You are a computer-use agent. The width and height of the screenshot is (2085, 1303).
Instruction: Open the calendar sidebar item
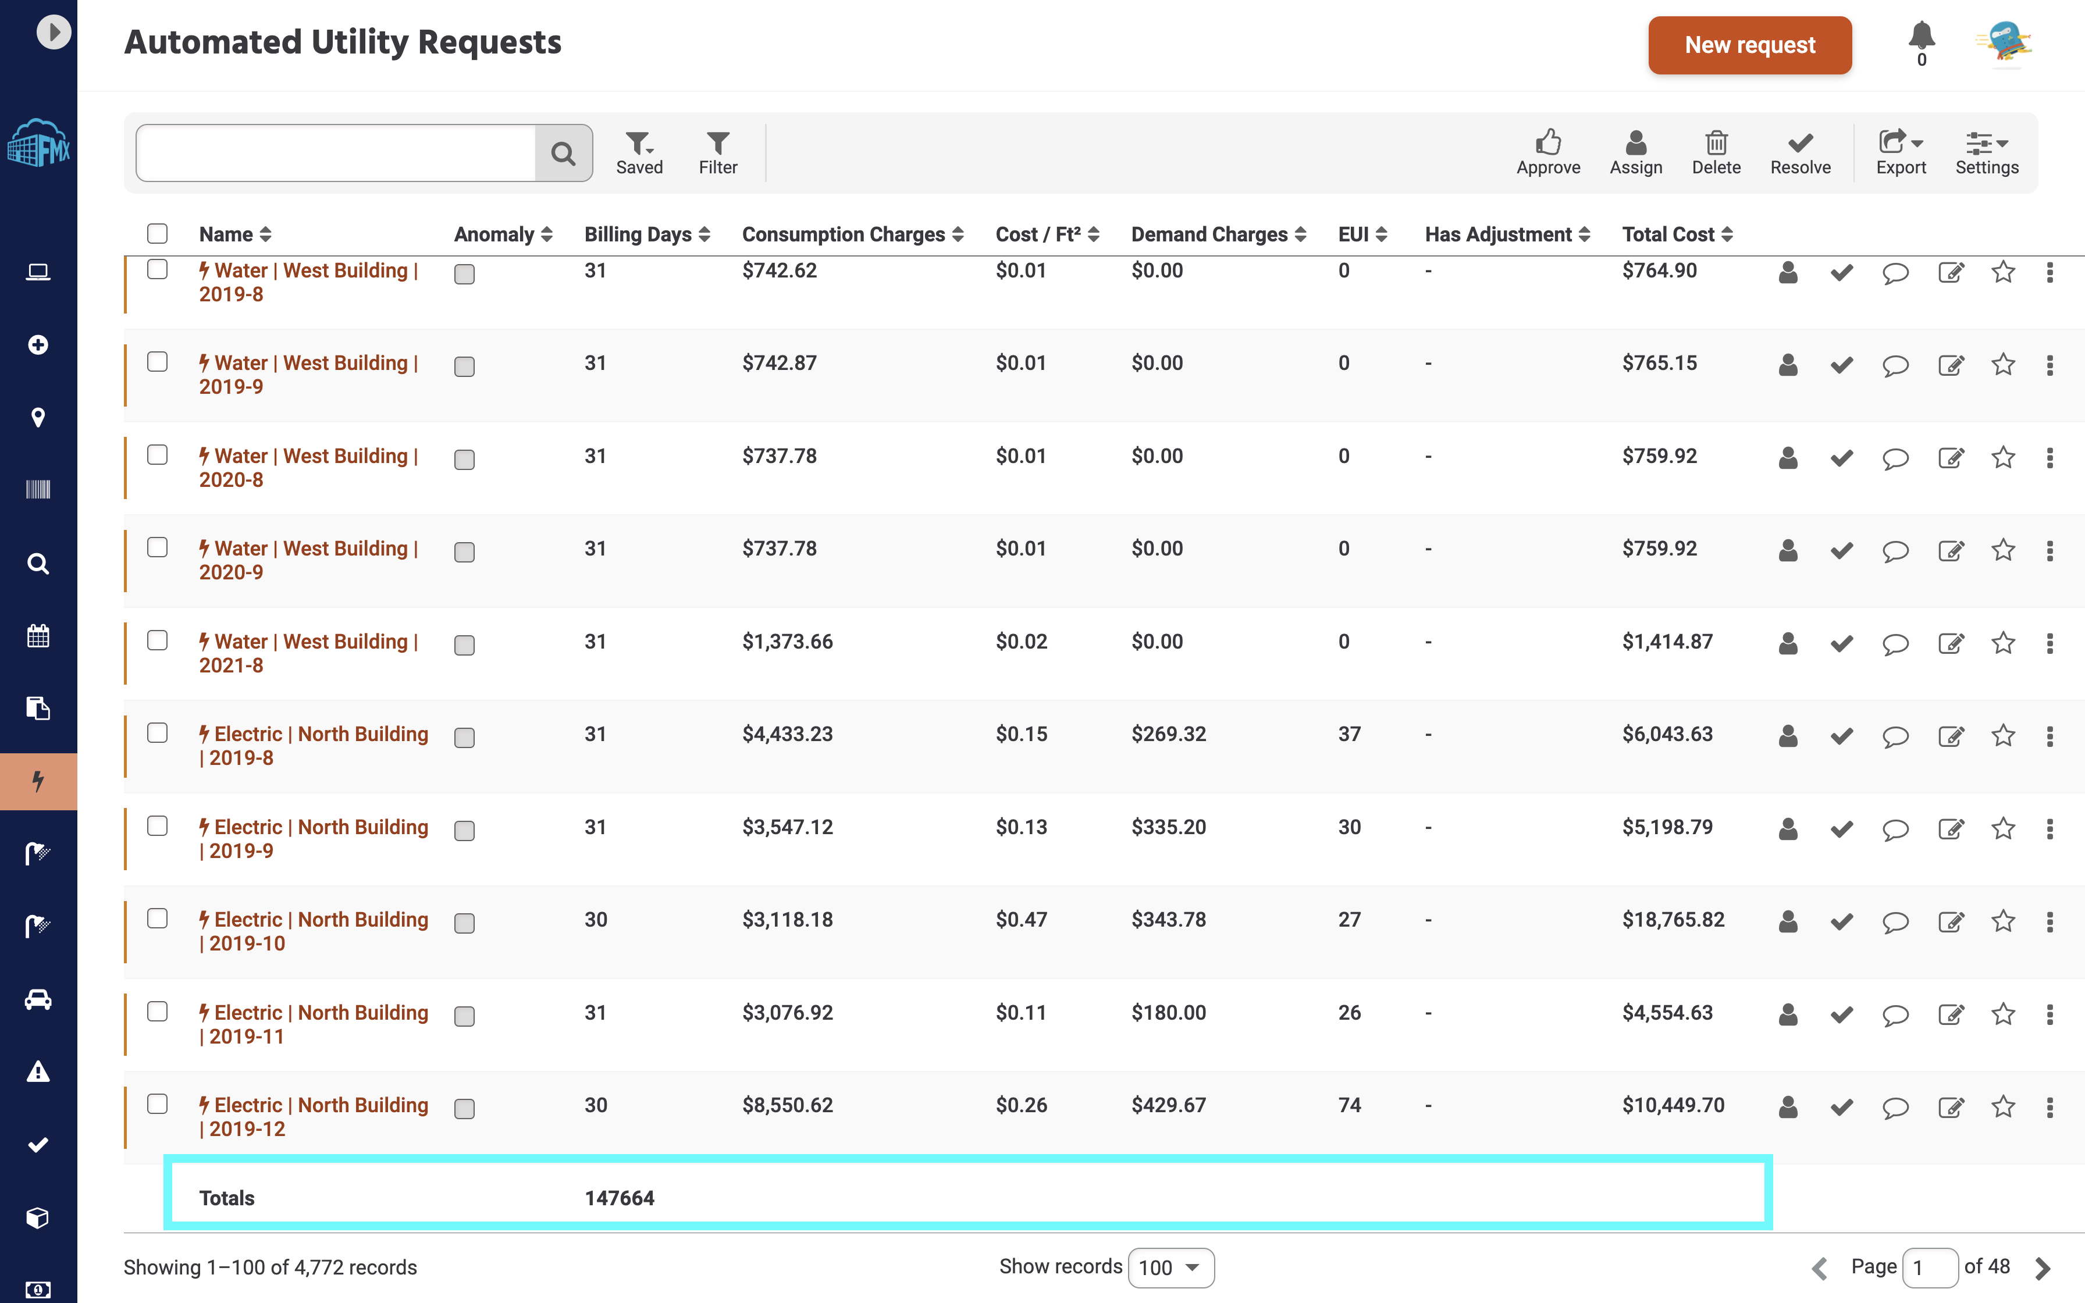tap(38, 636)
